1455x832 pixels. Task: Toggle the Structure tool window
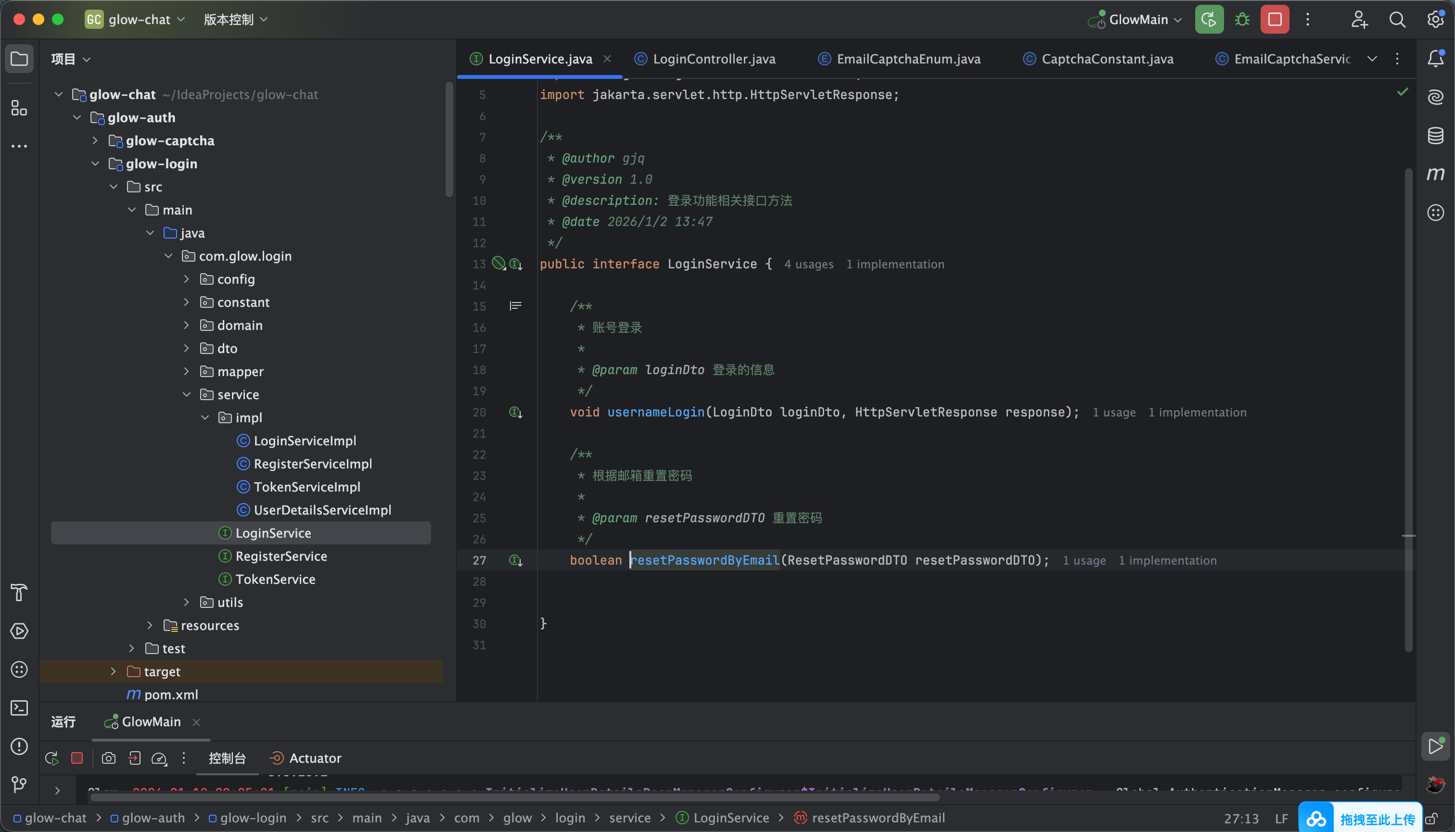19,107
